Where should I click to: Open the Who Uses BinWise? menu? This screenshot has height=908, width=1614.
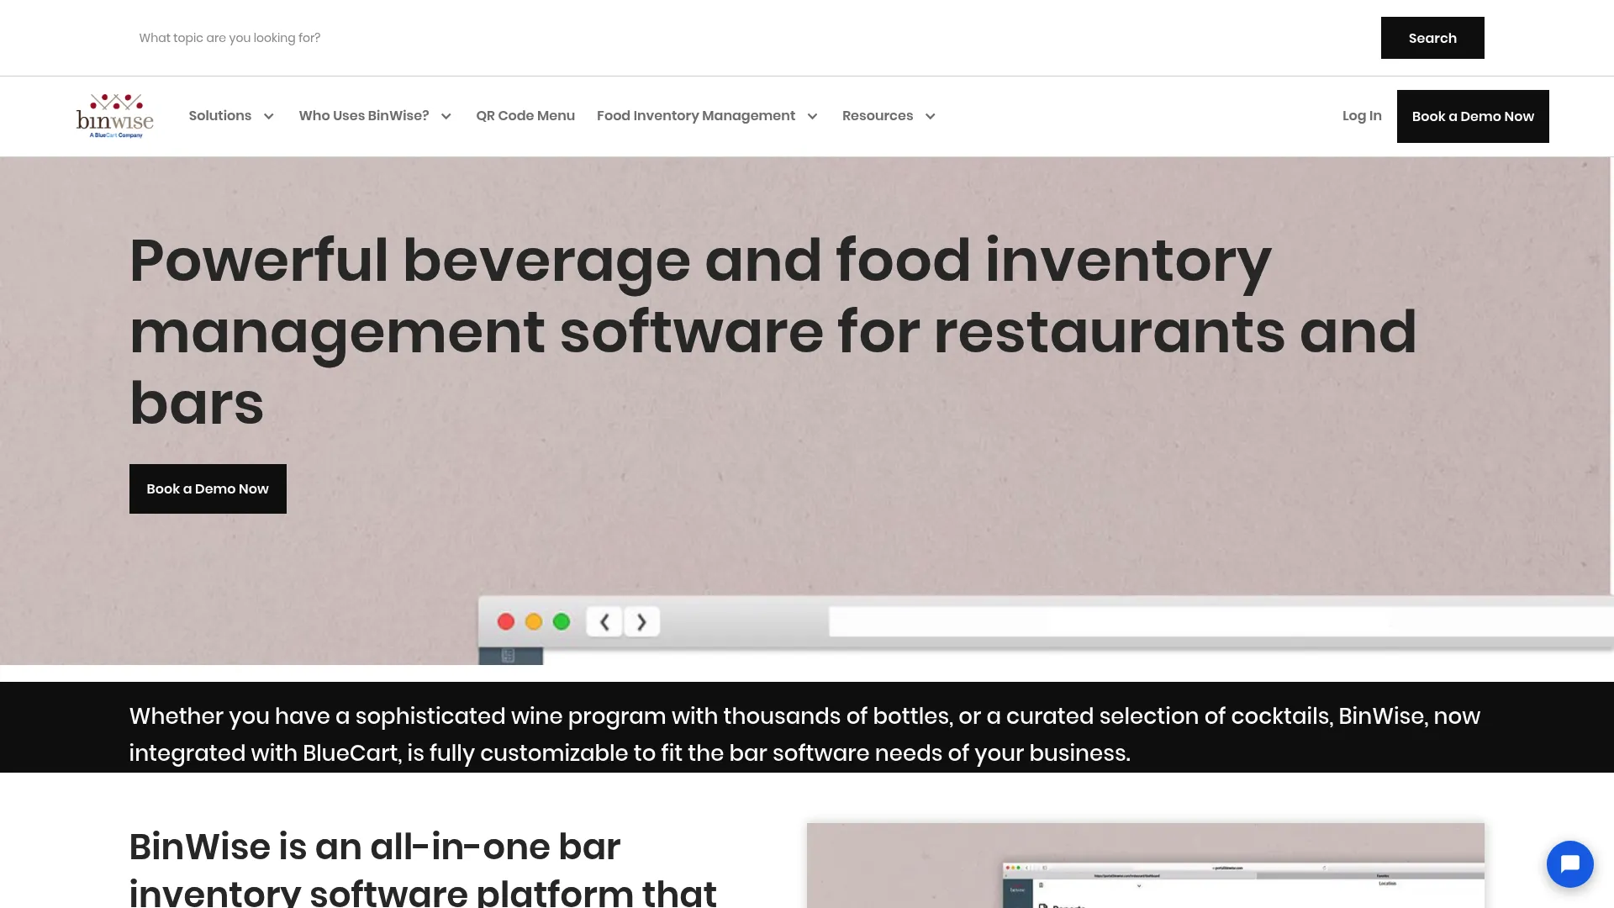[364, 115]
